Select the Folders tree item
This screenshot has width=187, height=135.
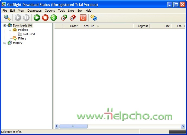23,30
